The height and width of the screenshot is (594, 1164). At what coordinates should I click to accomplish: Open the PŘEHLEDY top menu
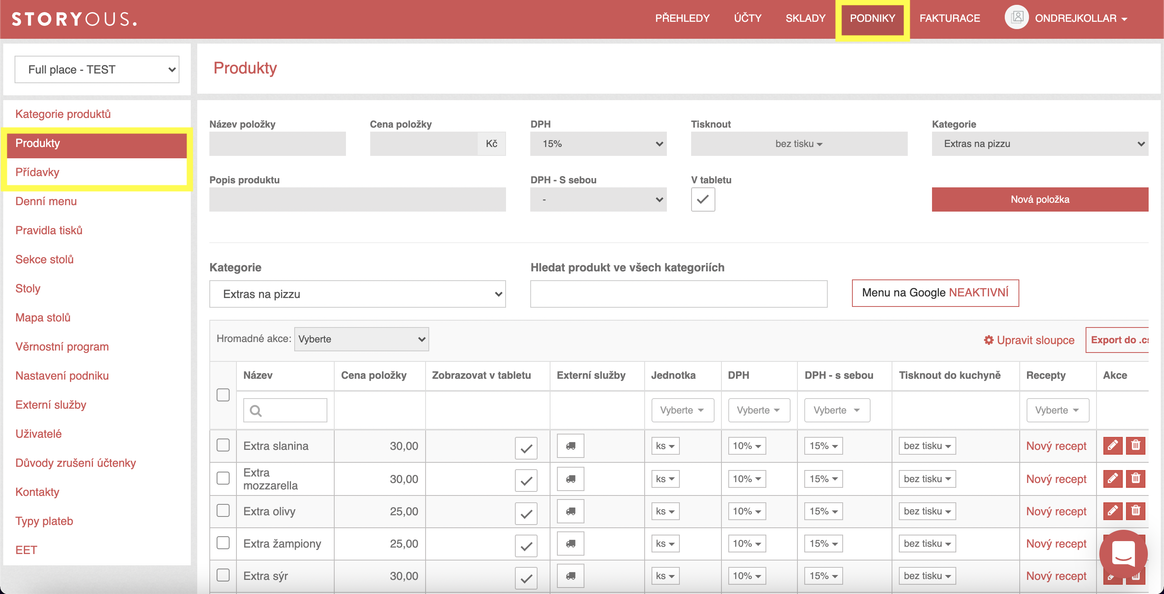point(682,19)
